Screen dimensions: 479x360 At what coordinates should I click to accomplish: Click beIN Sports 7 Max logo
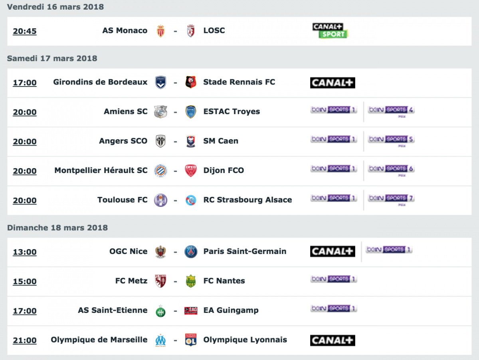(x=391, y=199)
